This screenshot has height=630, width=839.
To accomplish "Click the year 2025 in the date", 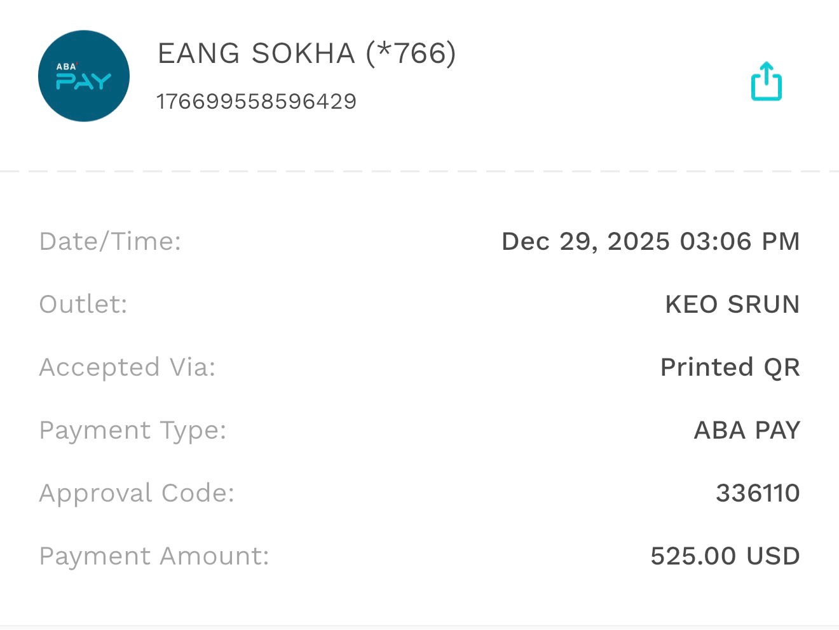I will click(638, 242).
